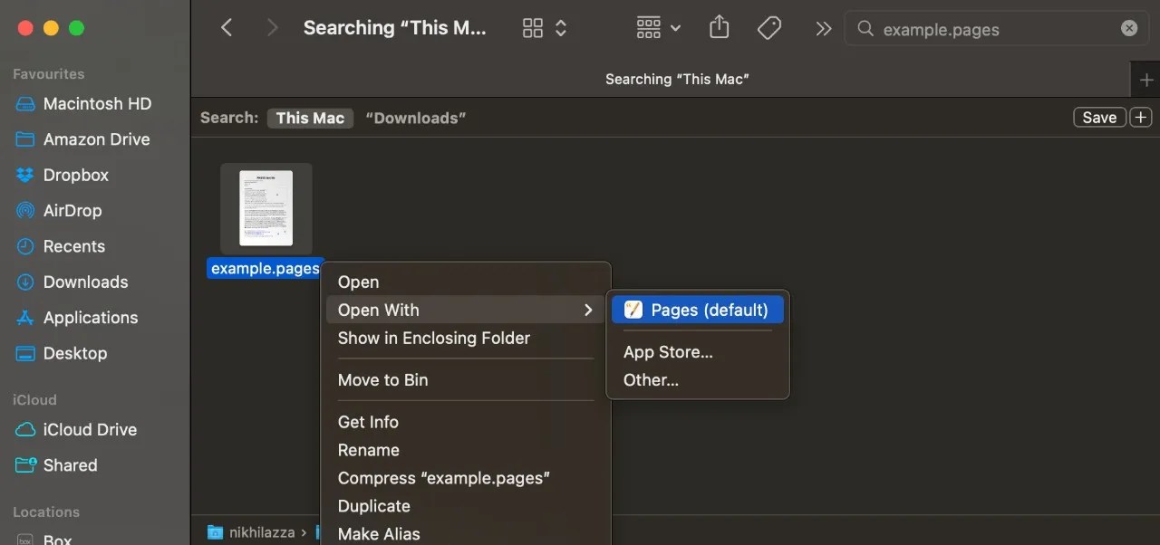The image size is (1160, 545).
Task: Open the Dropbox sidebar item
Action: coord(75,175)
